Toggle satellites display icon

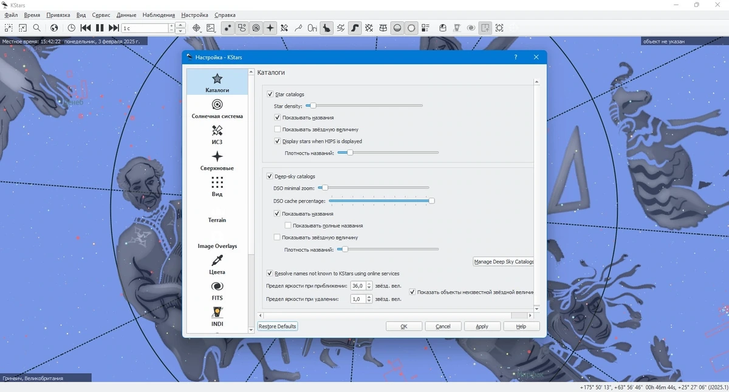284,27
